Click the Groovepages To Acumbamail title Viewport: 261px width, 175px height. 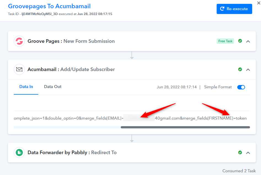pyautogui.click(x=49, y=6)
